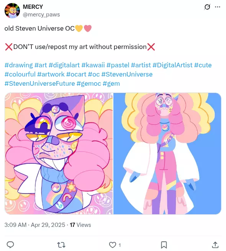The height and width of the screenshot is (251, 226).
Task: Open the #StevenUniverseFuture hashtag
Action: pos(39,83)
